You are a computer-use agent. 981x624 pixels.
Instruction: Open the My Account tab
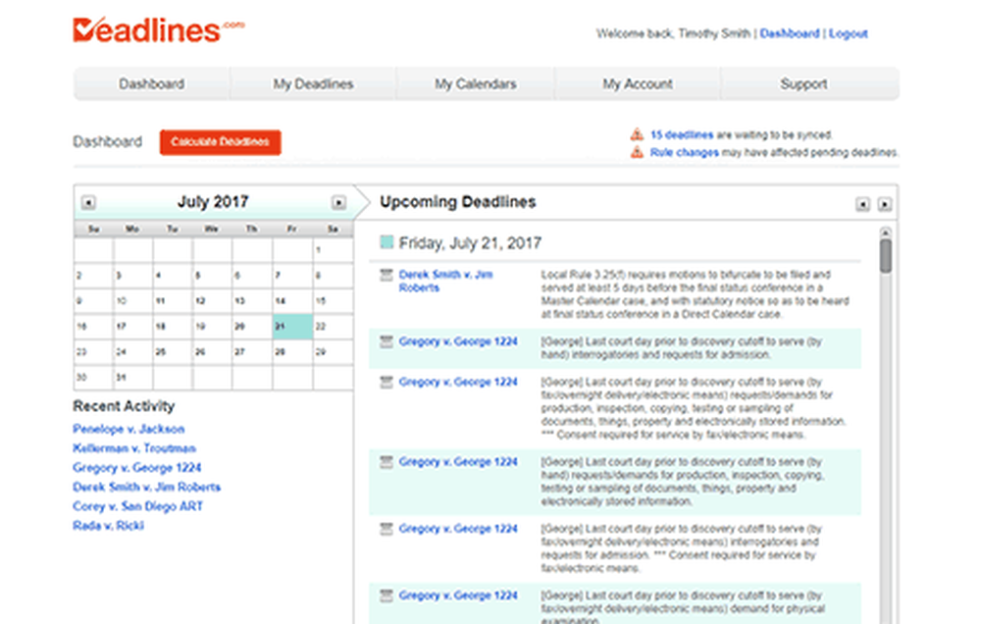coord(638,84)
